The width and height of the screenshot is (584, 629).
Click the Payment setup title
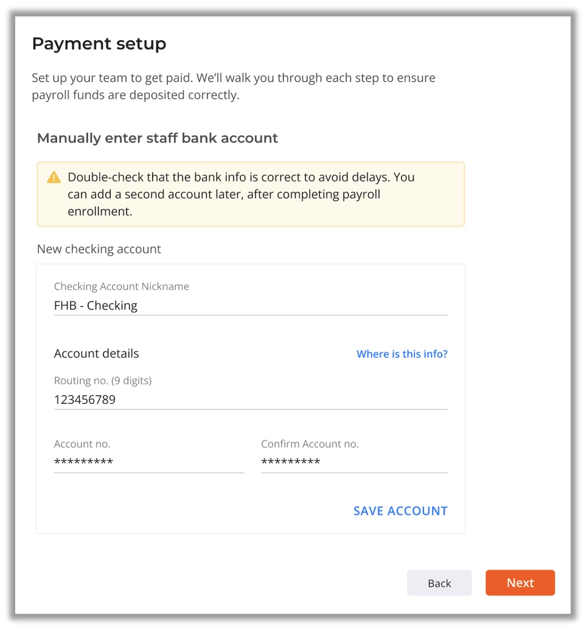(99, 44)
